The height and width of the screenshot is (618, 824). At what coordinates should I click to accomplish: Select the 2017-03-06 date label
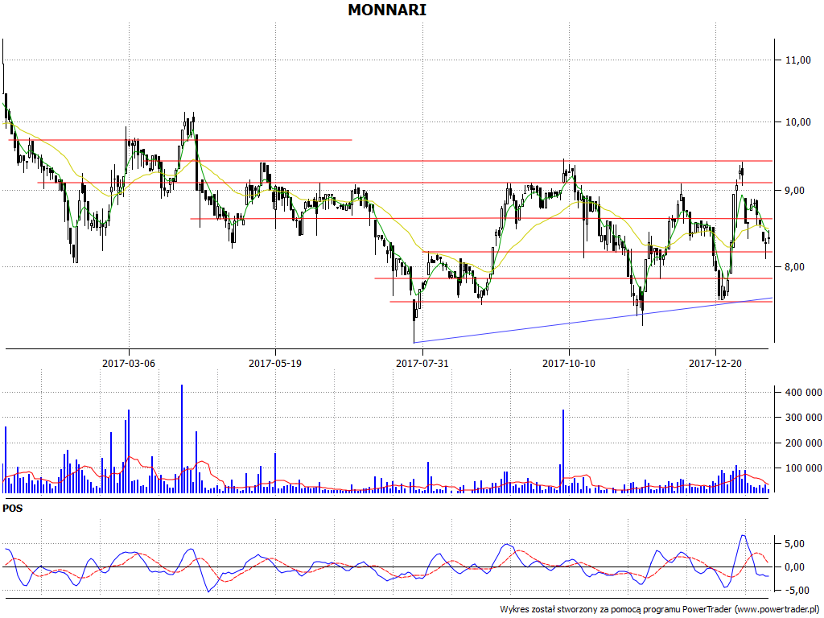pyautogui.click(x=129, y=363)
